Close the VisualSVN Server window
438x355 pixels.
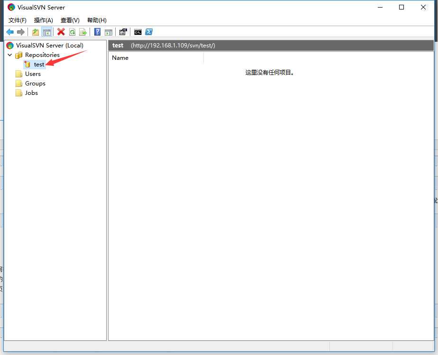(423, 7)
